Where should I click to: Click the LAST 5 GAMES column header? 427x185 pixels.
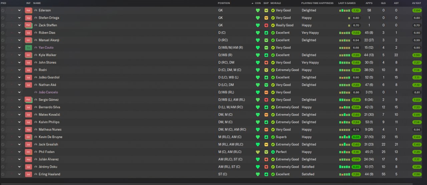[x=347, y=3]
